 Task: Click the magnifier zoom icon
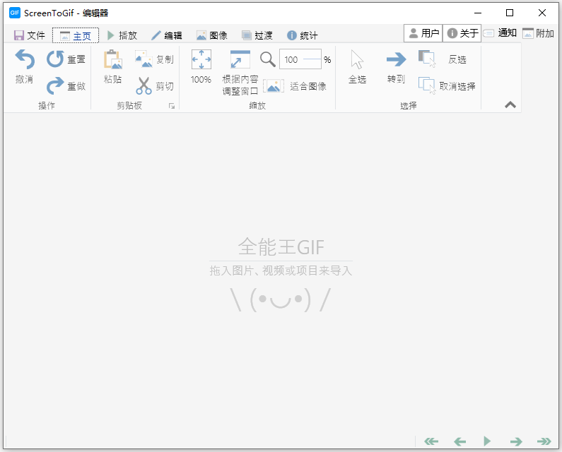tap(268, 59)
